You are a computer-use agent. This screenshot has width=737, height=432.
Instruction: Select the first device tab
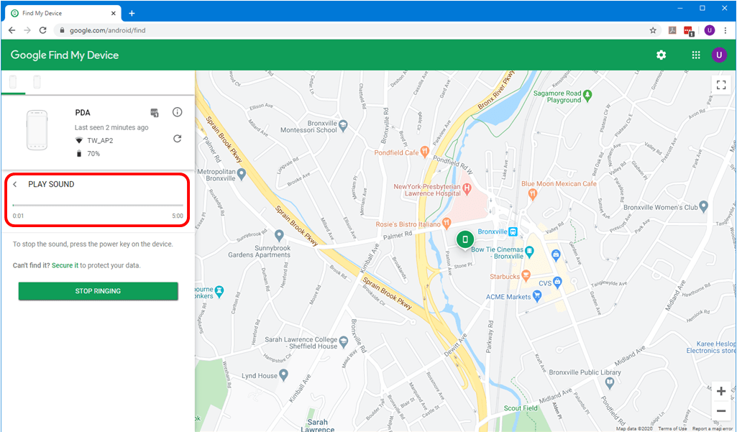[x=13, y=82]
